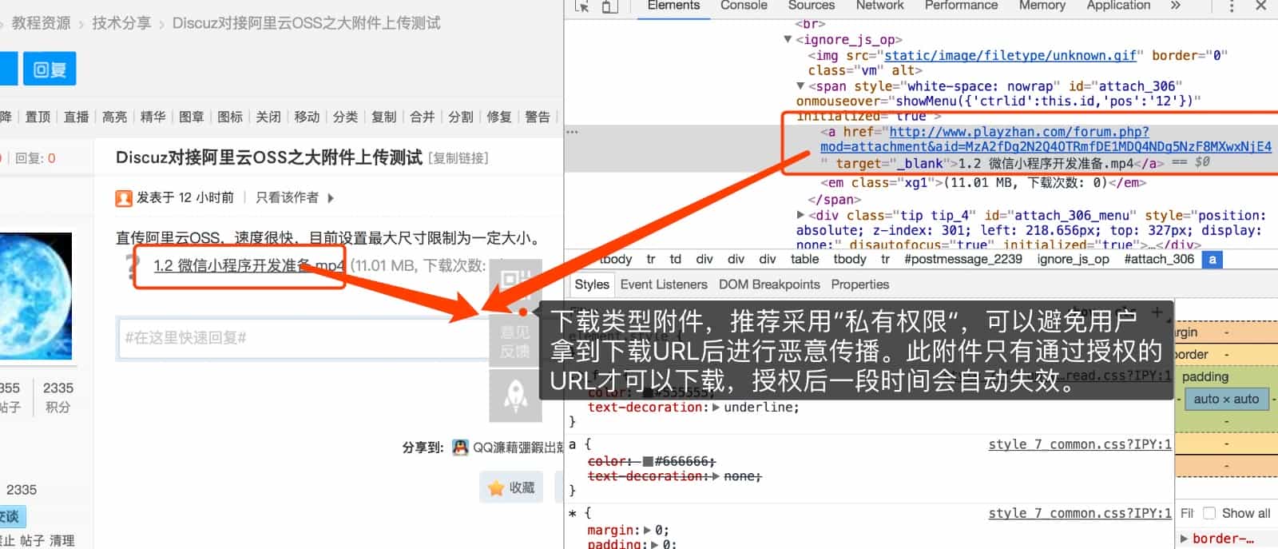
Task: Show more DevTools tabs via double chevron
Action: pyautogui.click(x=1175, y=6)
